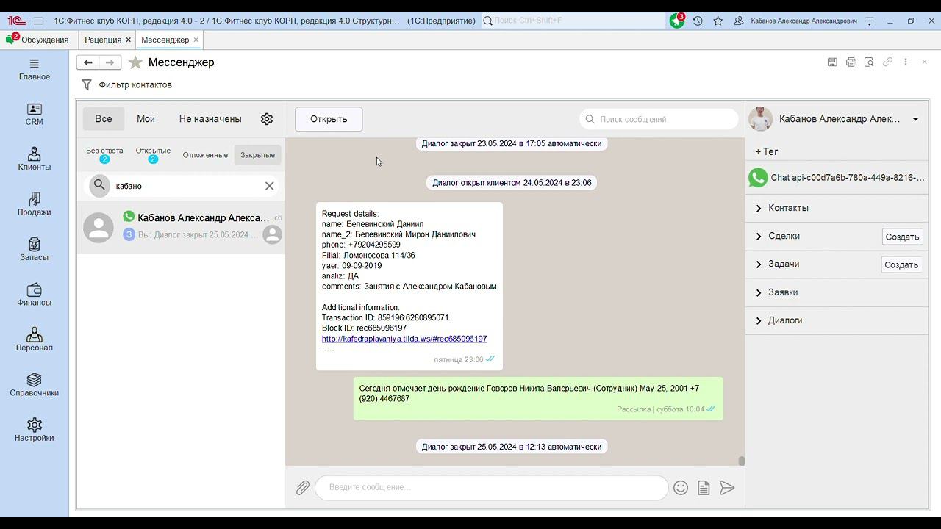
Task: Select the Кабанов Александр contact row
Action: (x=181, y=227)
